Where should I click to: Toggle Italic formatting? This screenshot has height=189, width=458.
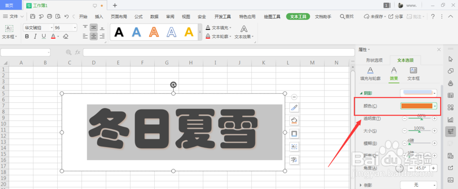[35, 37]
